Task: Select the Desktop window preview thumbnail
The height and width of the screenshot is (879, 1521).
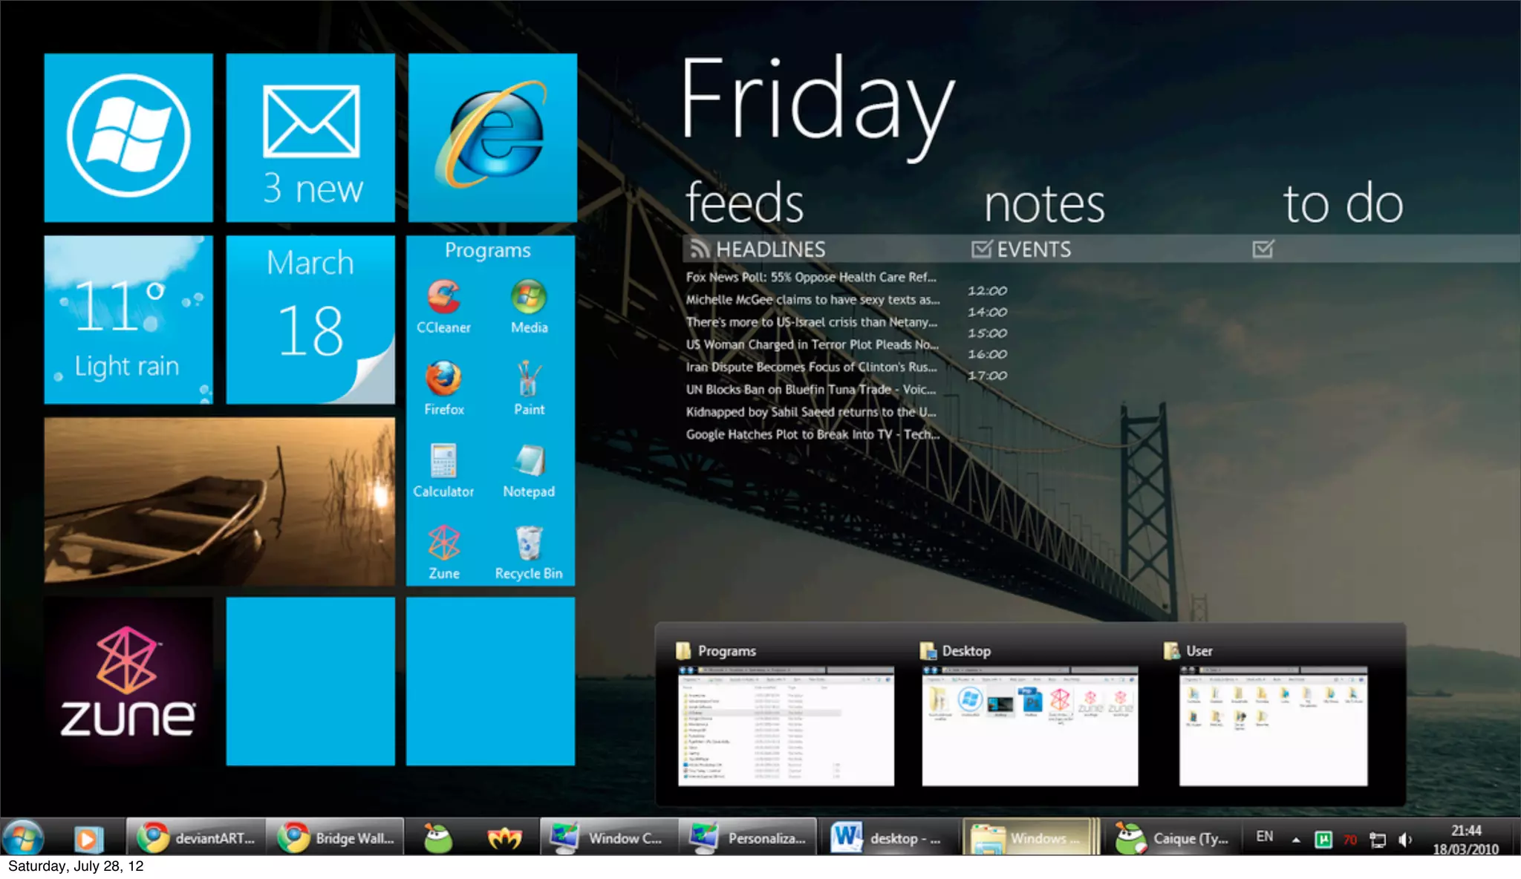Action: click(1029, 725)
